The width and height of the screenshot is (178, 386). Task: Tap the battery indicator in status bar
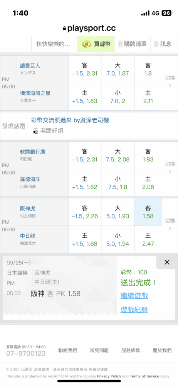pos(166,13)
